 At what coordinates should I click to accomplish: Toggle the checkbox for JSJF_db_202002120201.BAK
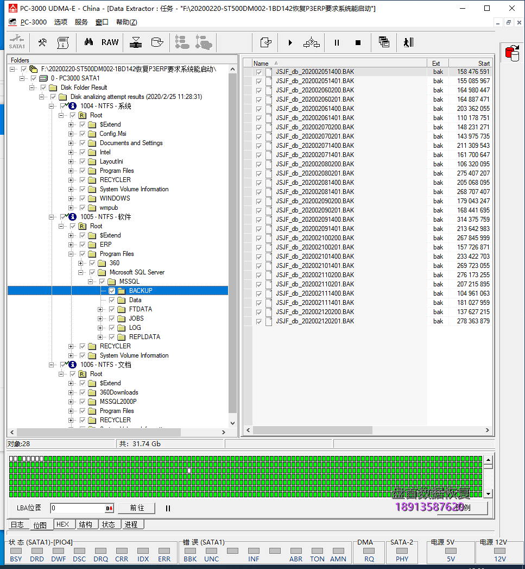(x=259, y=322)
